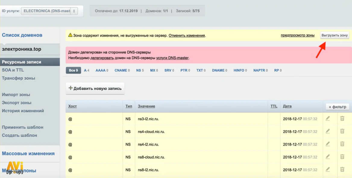Filter records by AAAA type tab

tap(102, 70)
